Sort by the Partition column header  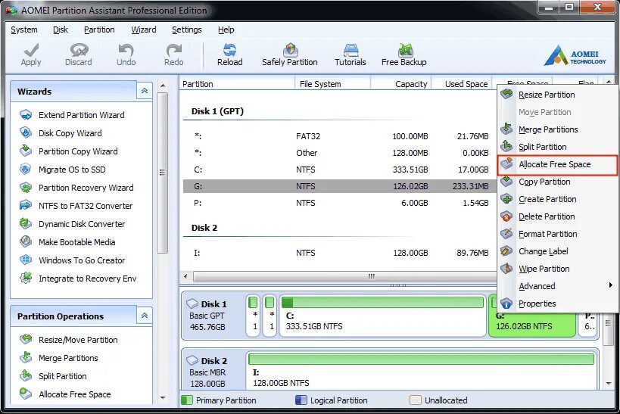[x=237, y=84]
